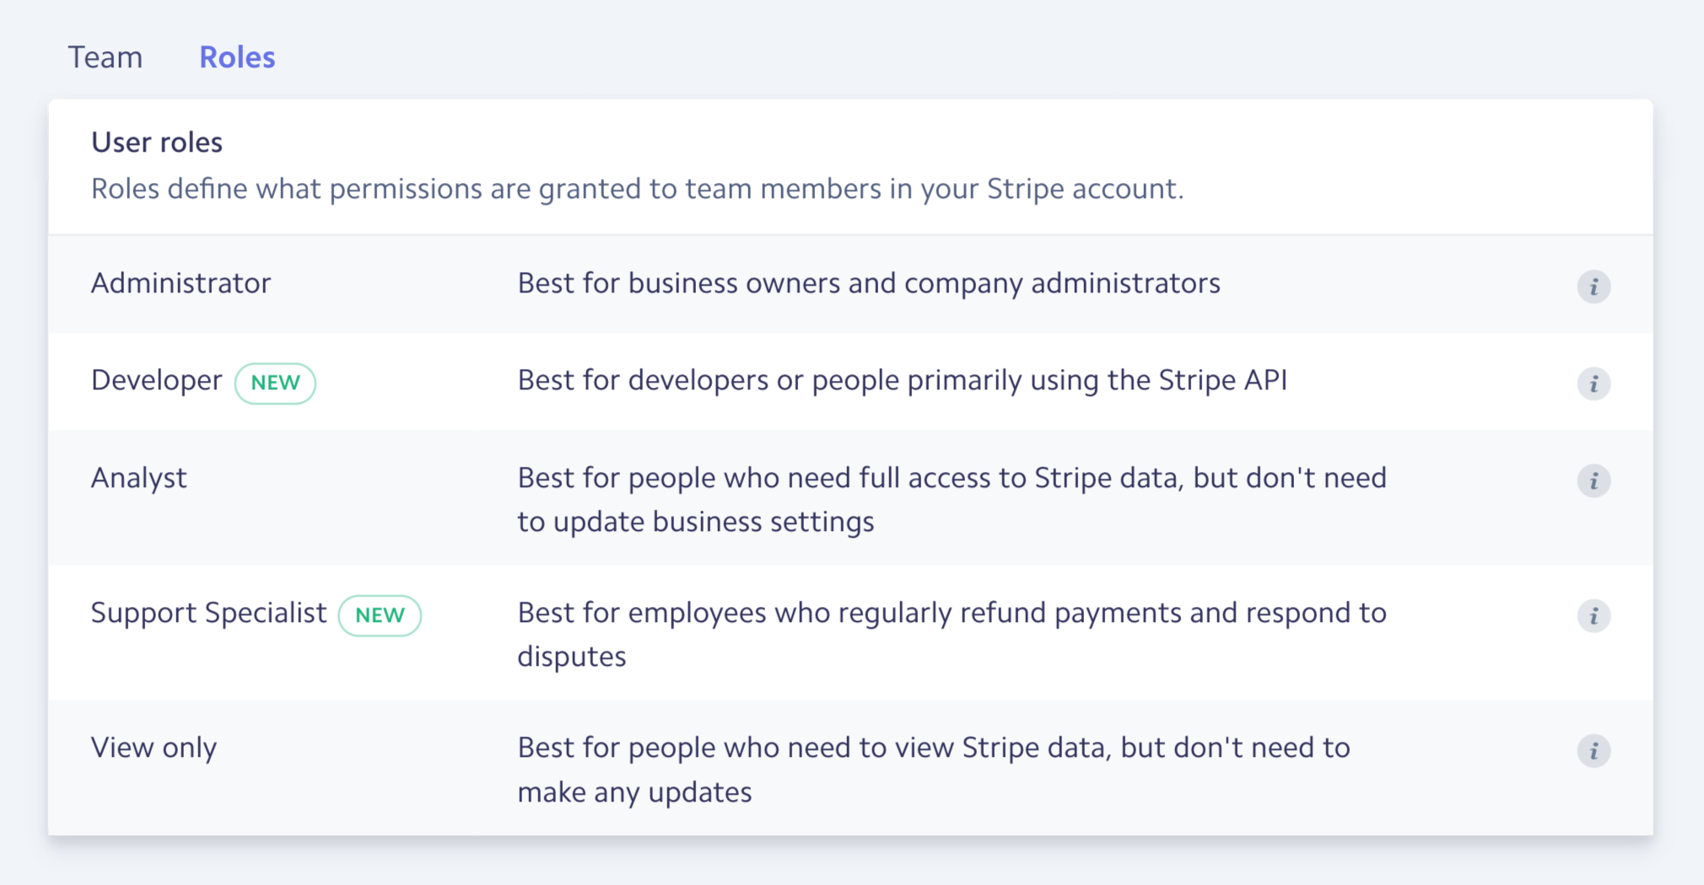Click the info icon for Administrator role
This screenshot has height=885, width=1704.
1593,286
